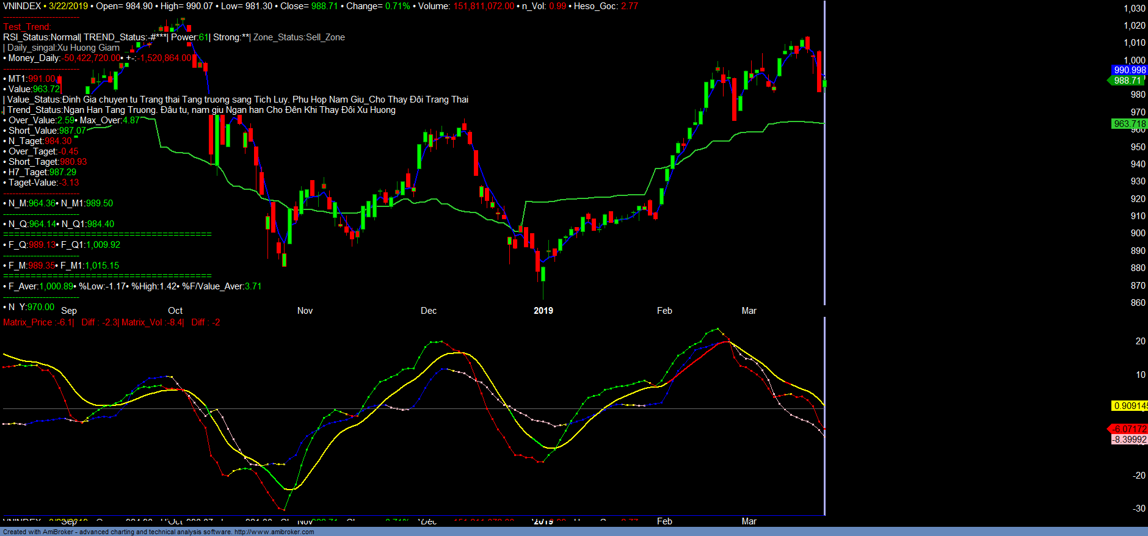Viewport: 1148px width, 536px height.
Task: Click the F_Aver 1,000.89 value text
Action: tap(57, 286)
